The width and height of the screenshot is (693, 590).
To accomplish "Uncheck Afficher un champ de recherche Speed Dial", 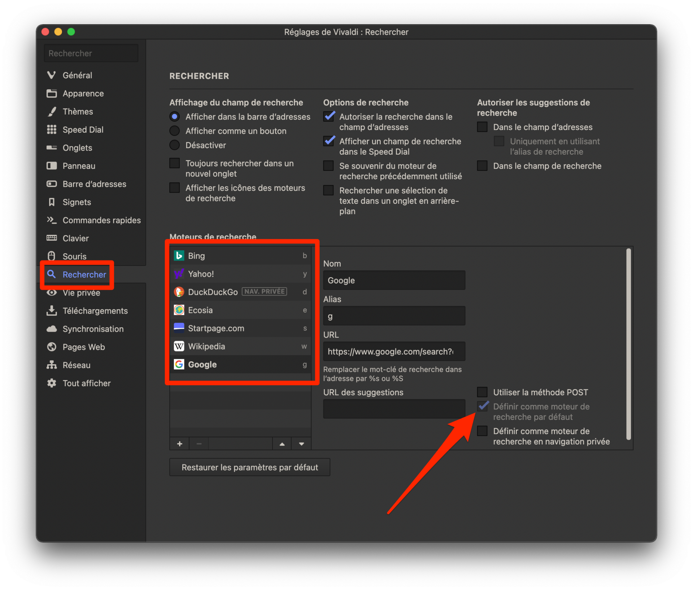I will click(x=328, y=141).
